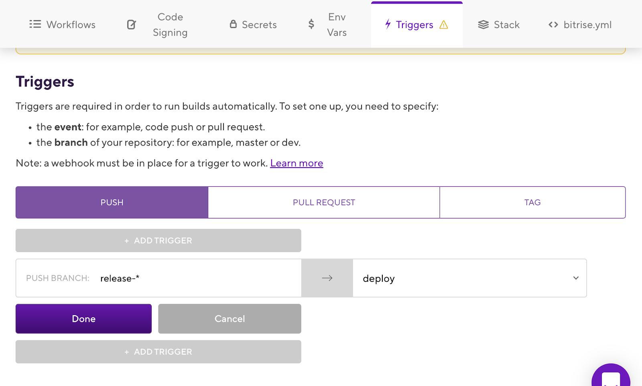Open the Secrets tab
Viewport: 642px width, 386px height.
pos(259,25)
